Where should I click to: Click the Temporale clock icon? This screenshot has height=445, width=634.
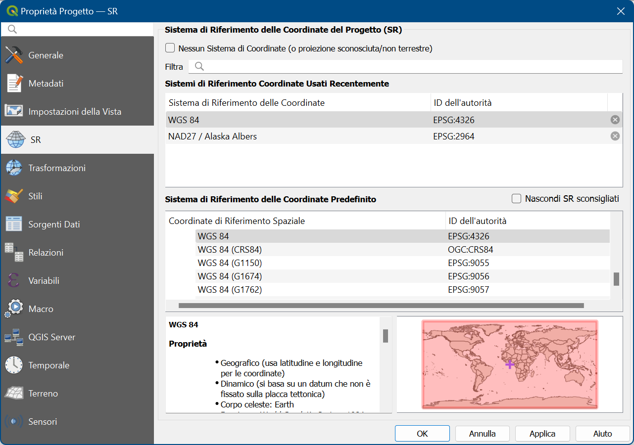(x=14, y=365)
